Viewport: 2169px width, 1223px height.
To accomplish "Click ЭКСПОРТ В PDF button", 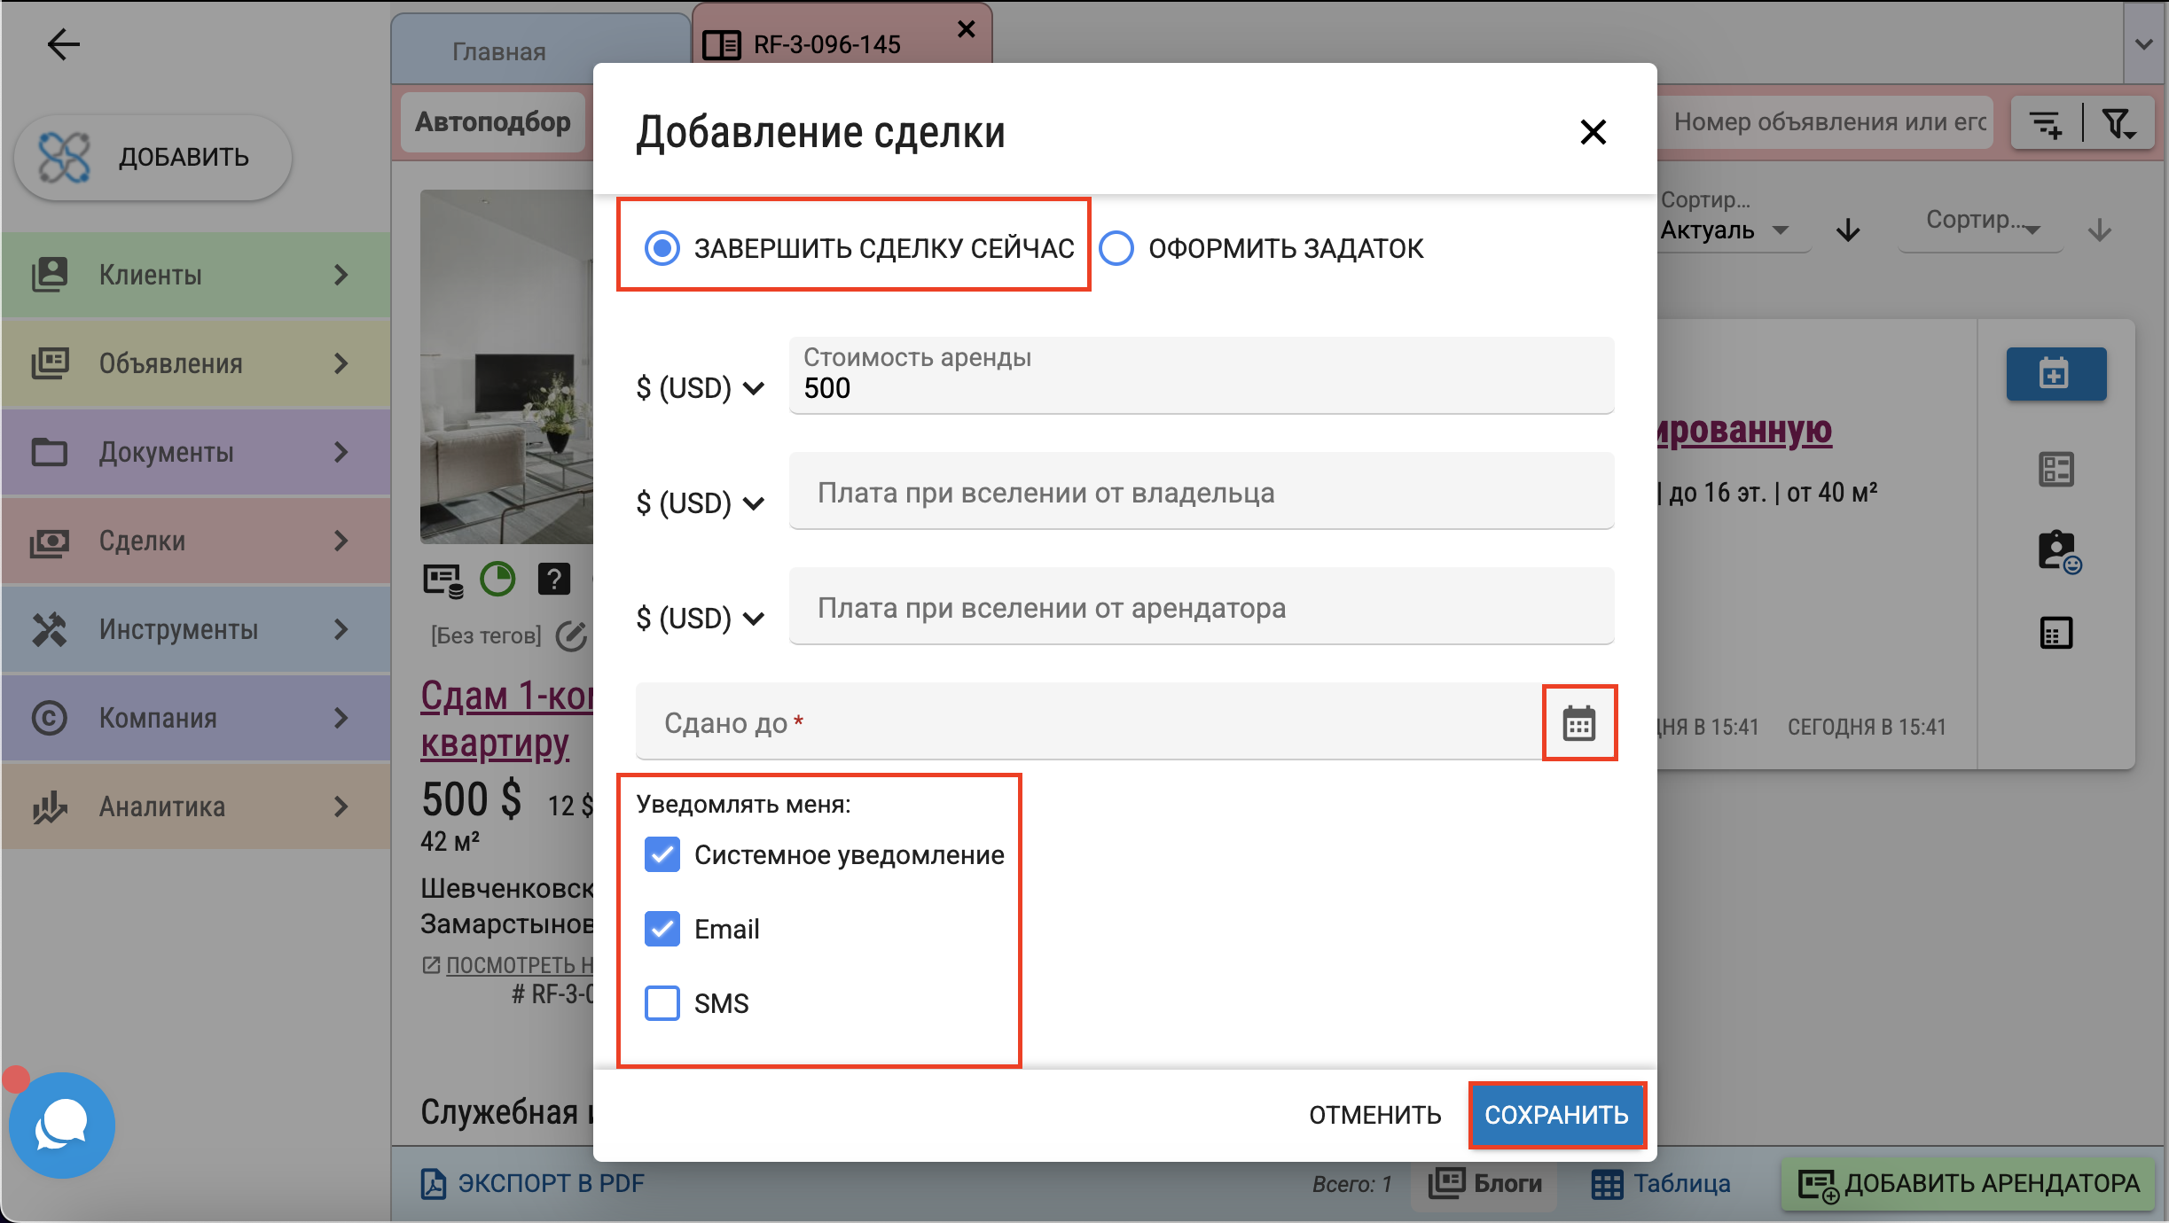I will click(x=532, y=1183).
